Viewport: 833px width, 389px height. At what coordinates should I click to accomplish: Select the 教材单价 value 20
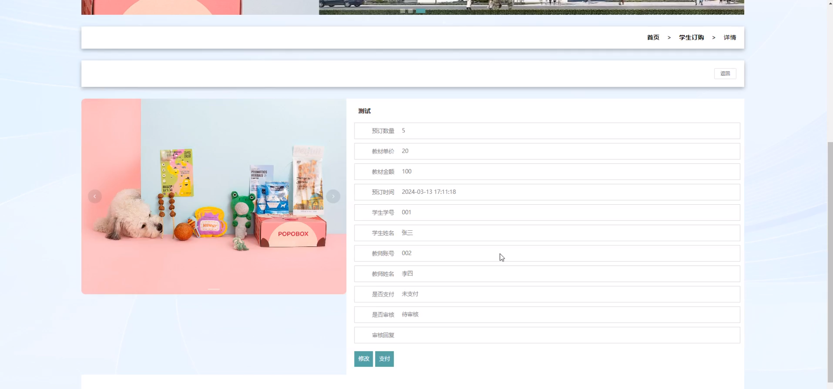pos(405,151)
